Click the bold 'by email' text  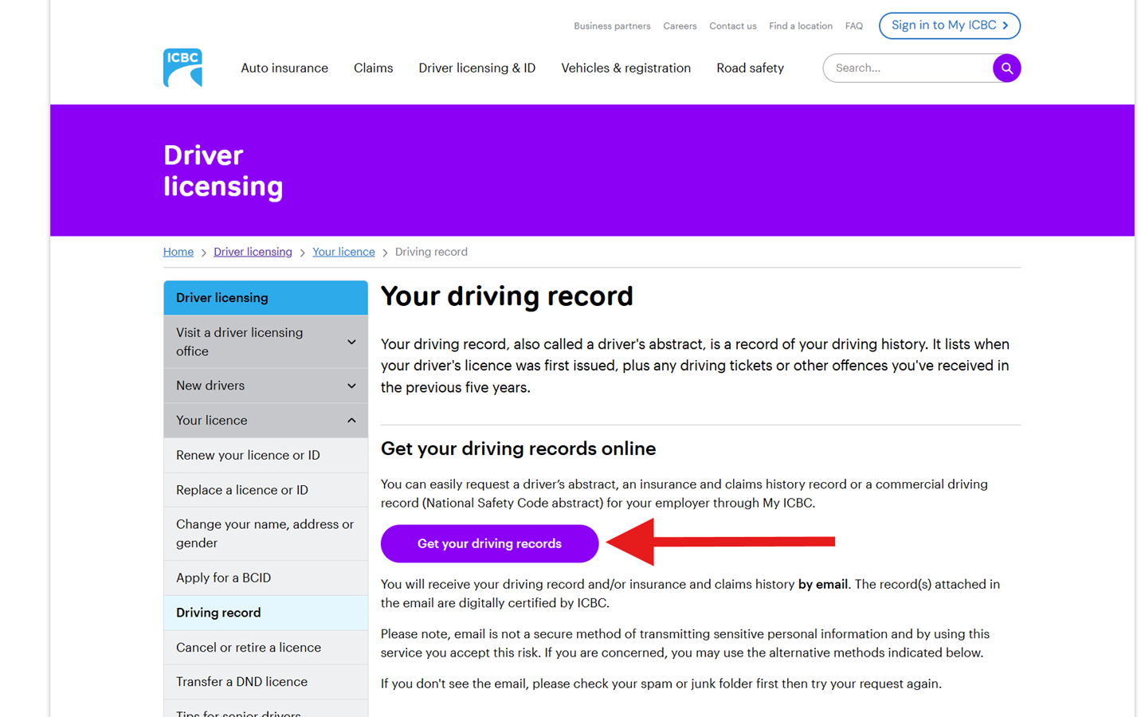pyautogui.click(x=823, y=584)
